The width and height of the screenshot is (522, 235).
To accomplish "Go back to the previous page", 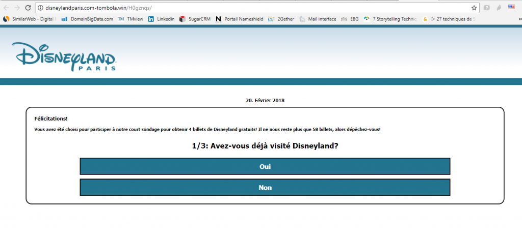I will tap(7, 8).
